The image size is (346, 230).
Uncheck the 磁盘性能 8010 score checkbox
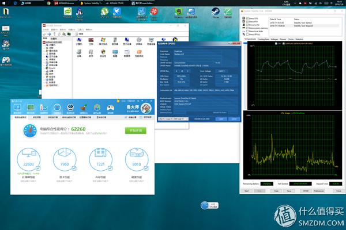click(x=146, y=168)
